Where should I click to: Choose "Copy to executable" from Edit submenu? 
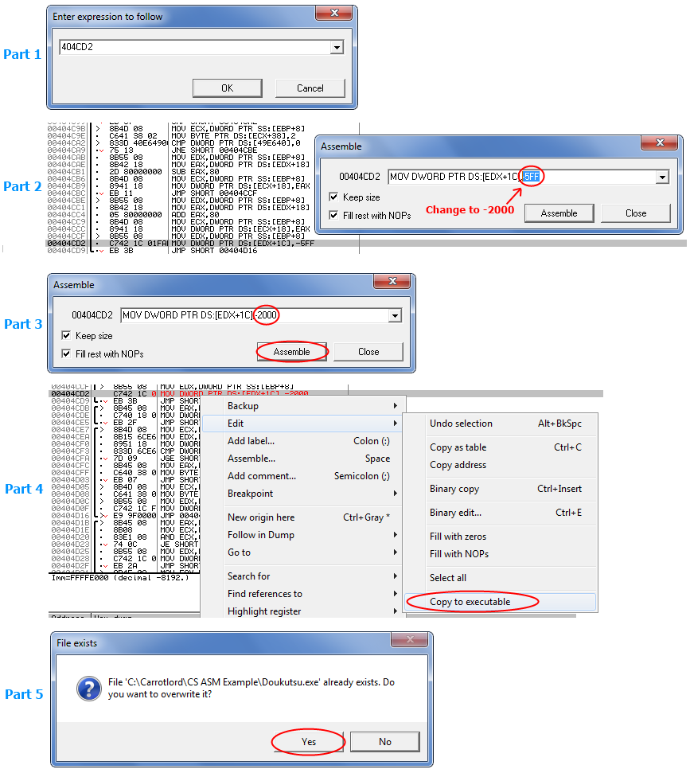point(470,602)
